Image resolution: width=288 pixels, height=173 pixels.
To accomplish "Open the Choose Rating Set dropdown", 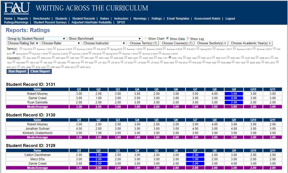I will (x=23, y=43).
